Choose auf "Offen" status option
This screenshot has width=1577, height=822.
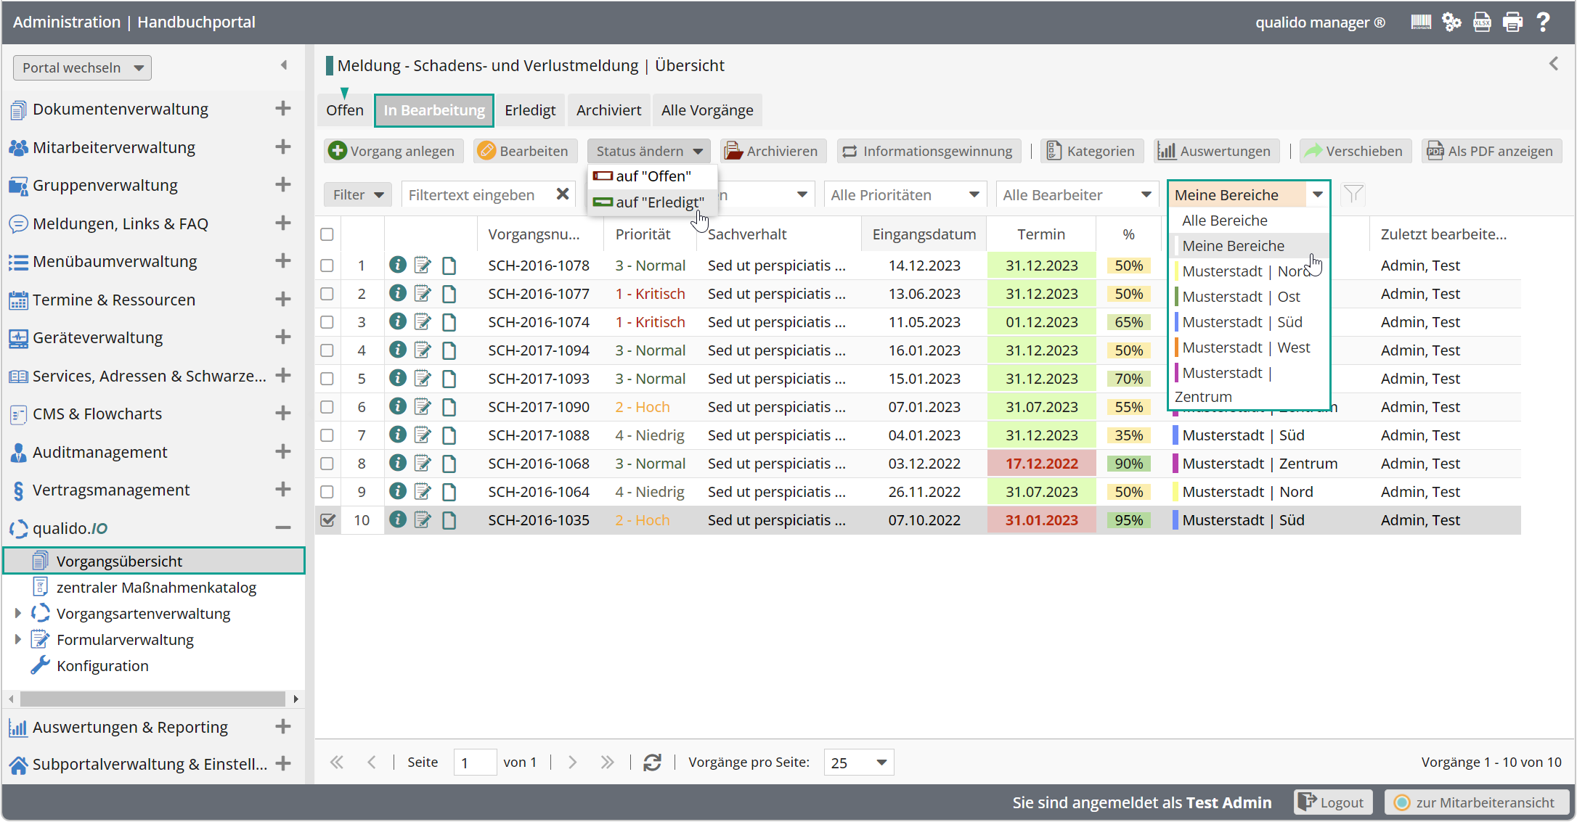(652, 176)
